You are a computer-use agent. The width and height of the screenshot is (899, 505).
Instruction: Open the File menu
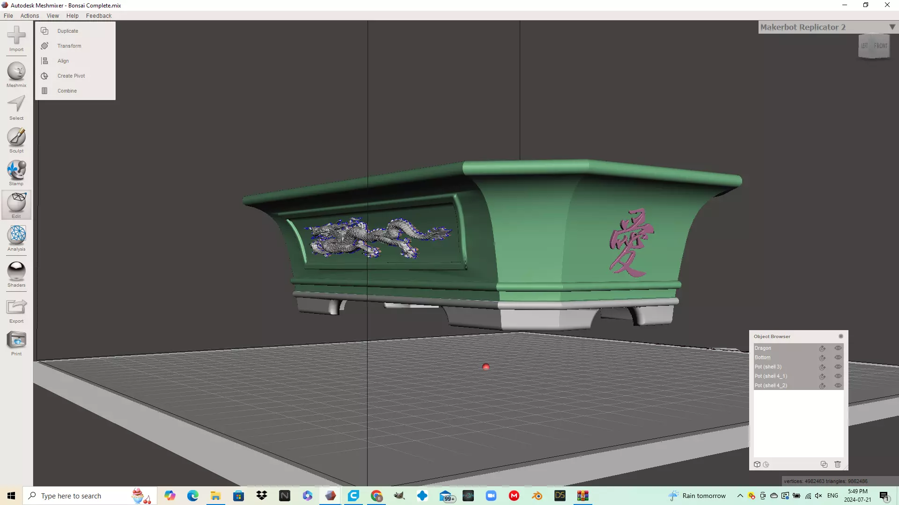pyautogui.click(x=8, y=15)
